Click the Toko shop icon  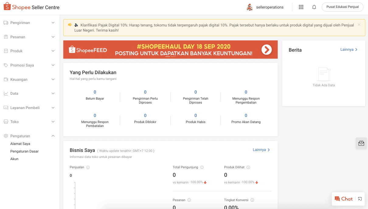(6, 122)
